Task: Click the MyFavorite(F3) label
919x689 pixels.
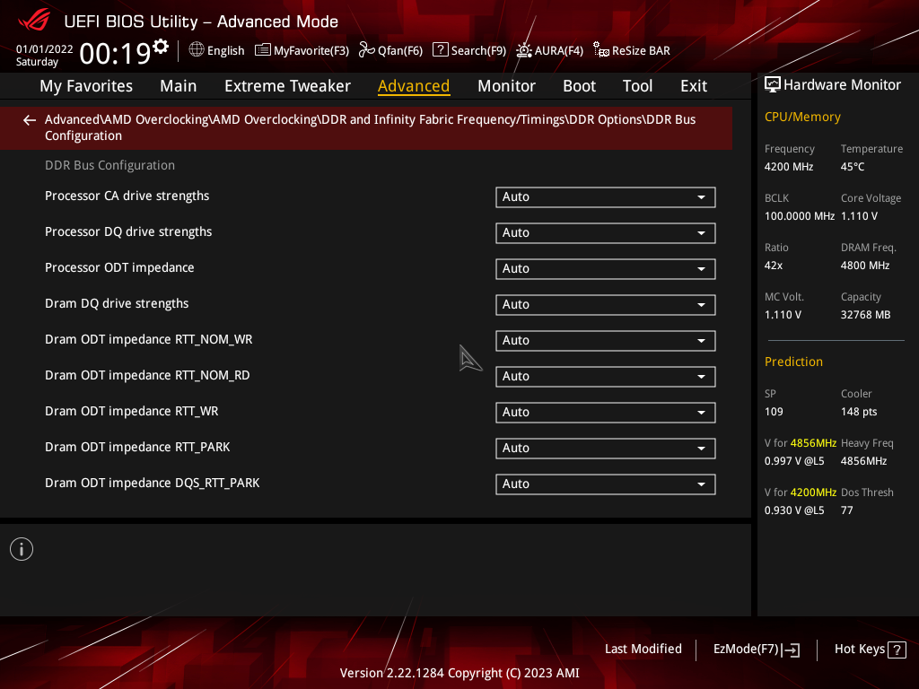Action: [311, 50]
